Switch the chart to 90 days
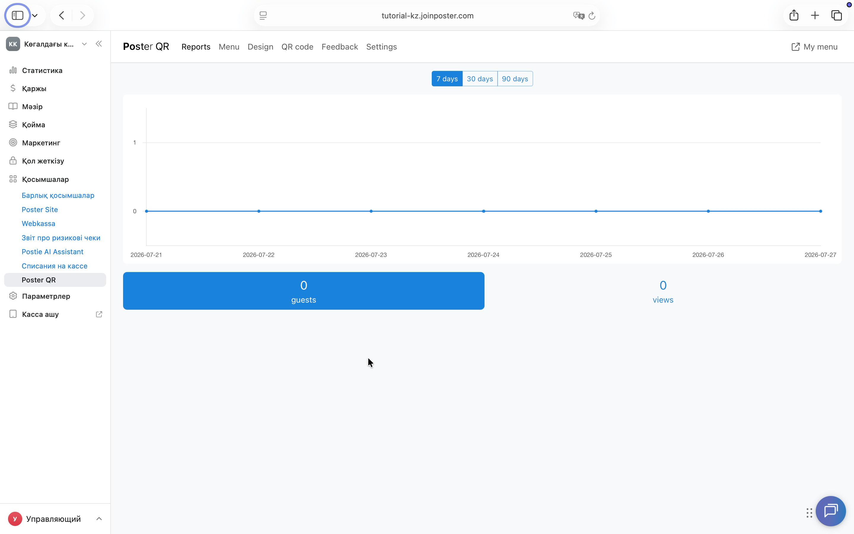 point(515,79)
